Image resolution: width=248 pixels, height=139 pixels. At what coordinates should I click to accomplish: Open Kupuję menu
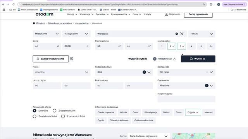tap(72, 14)
